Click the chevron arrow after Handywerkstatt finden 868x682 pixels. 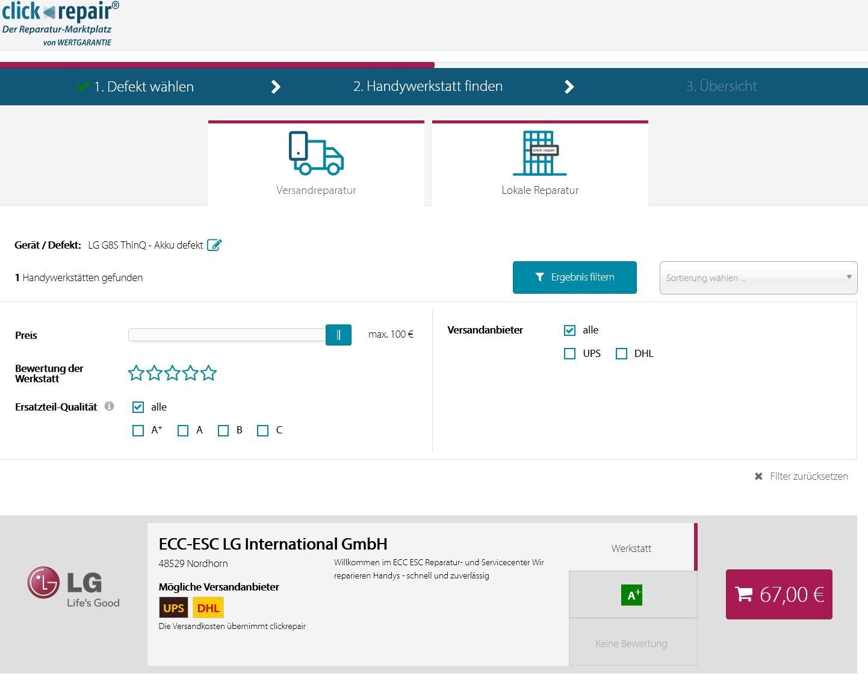pos(569,87)
